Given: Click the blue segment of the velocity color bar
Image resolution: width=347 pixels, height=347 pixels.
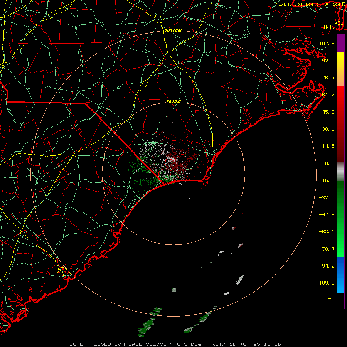Looking at the screenshot, I should click(x=340, y=275).
